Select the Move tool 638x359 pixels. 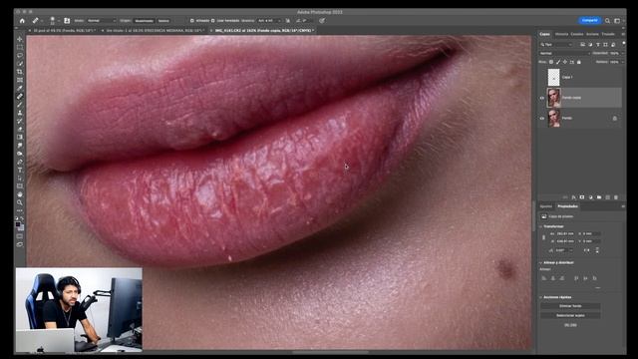pos(20,39)
